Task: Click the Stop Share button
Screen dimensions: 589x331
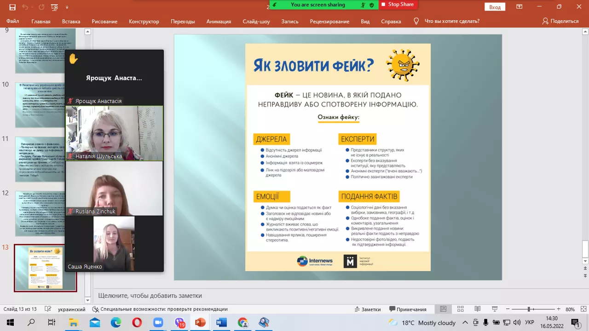Action: (x=398, y=5)
